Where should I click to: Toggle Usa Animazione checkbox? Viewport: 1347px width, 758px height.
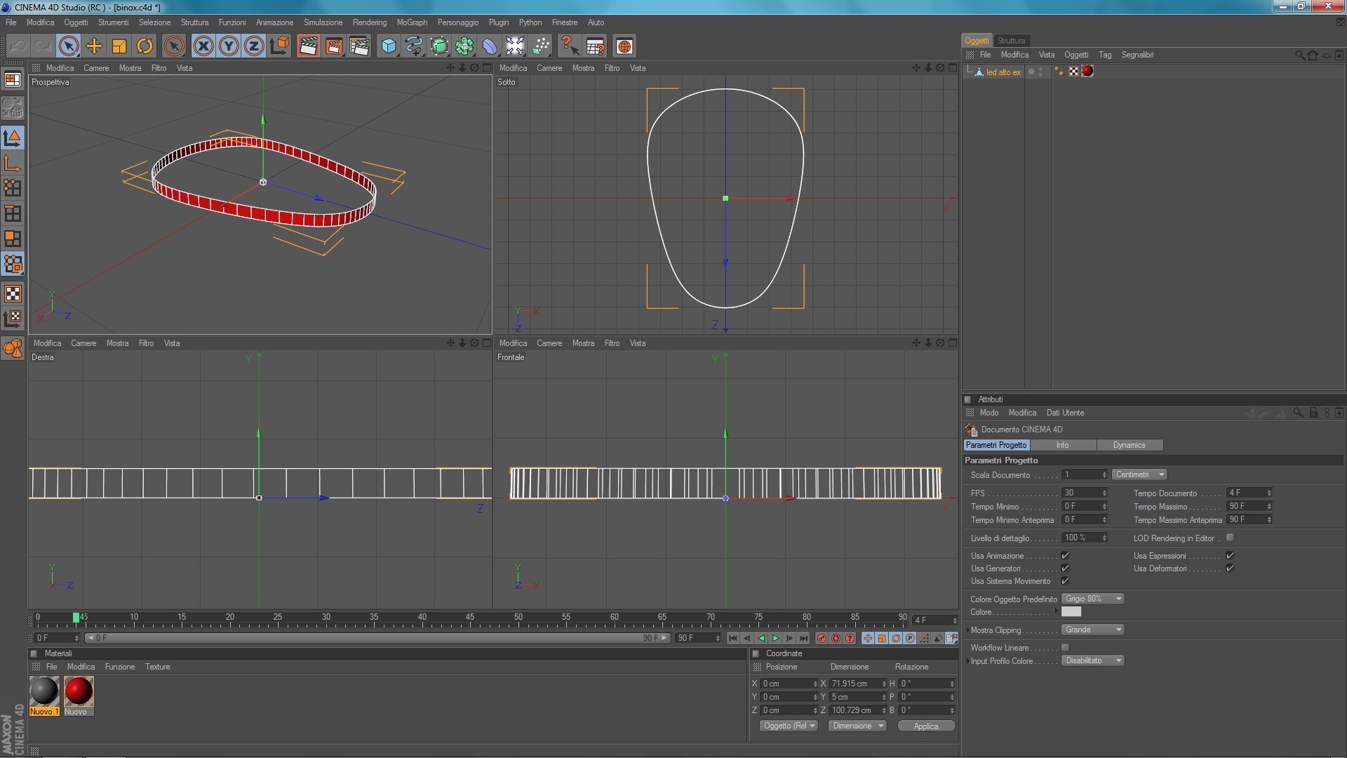coord(1065,556)
